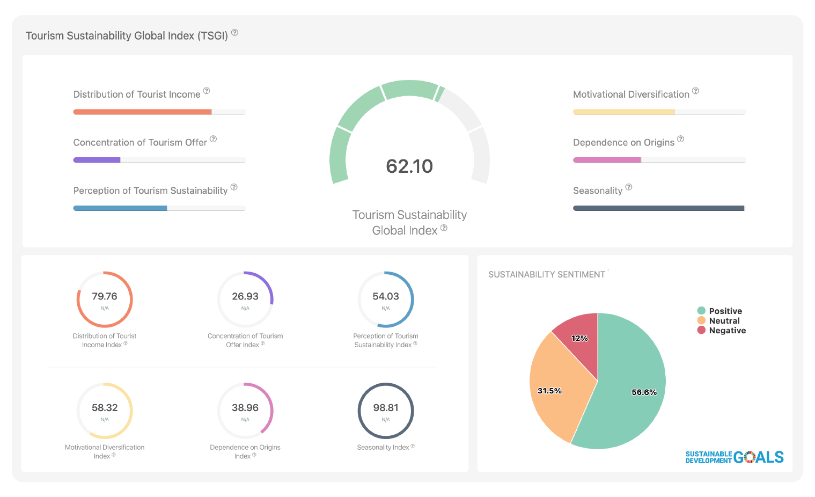This screenshot has height=497, width=815.
Task: Click help icon next to Seasonality bar label
Action: click(629, 187)
